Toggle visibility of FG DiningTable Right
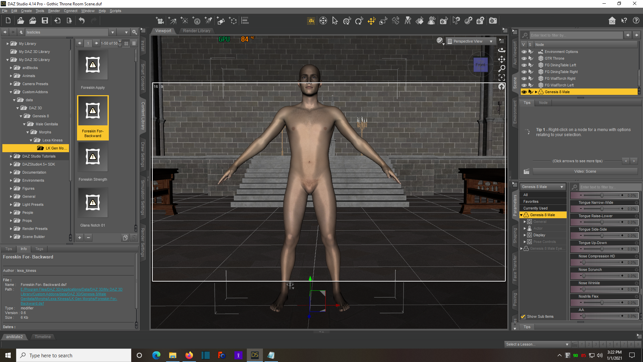This screenshot has height=362, width=643. click(x=524, y=72)
